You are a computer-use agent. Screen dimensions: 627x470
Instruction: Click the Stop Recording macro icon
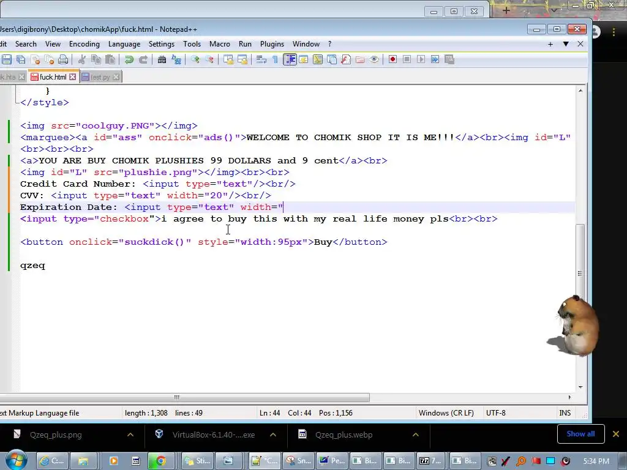click(407, 59)
